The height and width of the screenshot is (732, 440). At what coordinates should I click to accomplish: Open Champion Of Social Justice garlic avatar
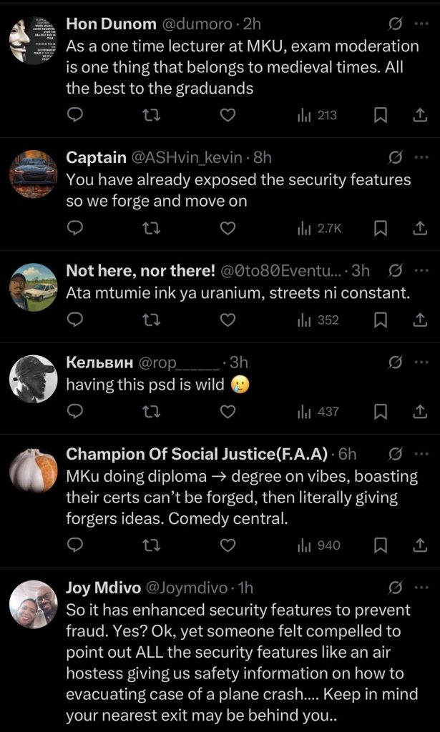click(33, 470)
